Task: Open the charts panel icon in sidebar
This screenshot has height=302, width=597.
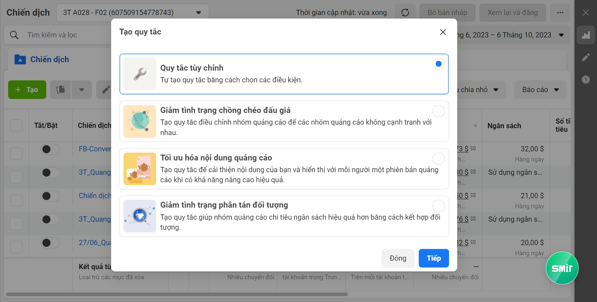Action: [586, 35]
